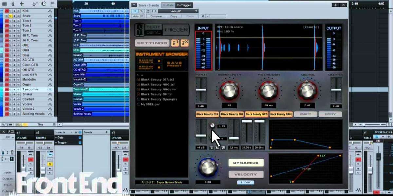Go to next plugin preset arrow
The height and width of the screenshot is (196, 393).
pos(155,11)
